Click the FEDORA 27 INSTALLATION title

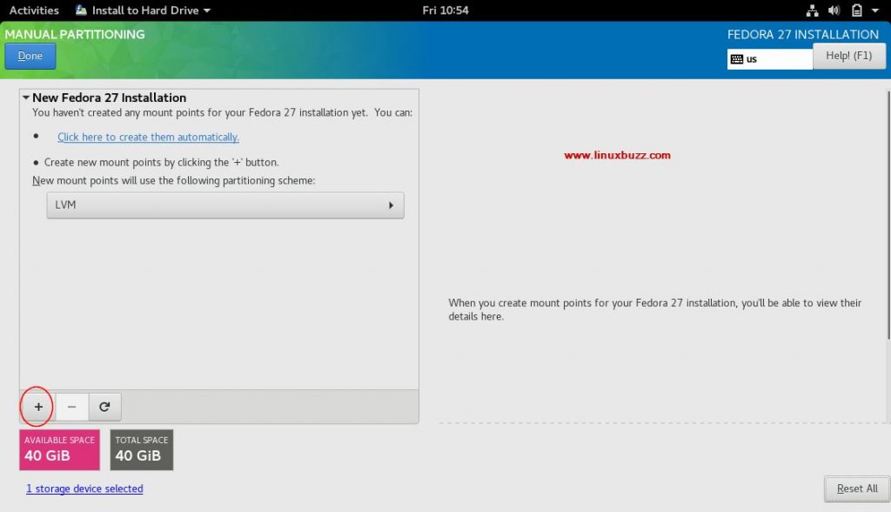coord(803,34)
